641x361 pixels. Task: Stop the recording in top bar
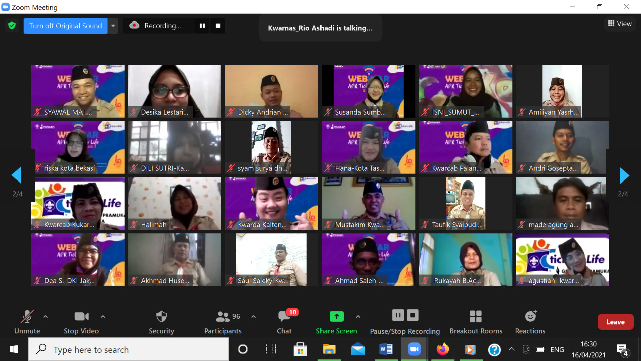click(218, 26)
